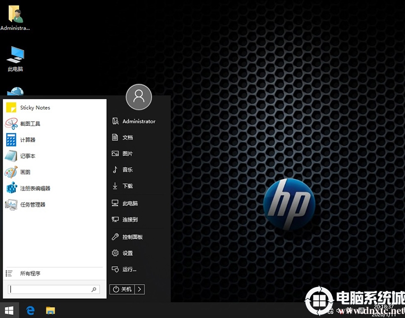The image size is (405, 318).
Task: Click the Settings gear icon
Action: coord(115,253)
